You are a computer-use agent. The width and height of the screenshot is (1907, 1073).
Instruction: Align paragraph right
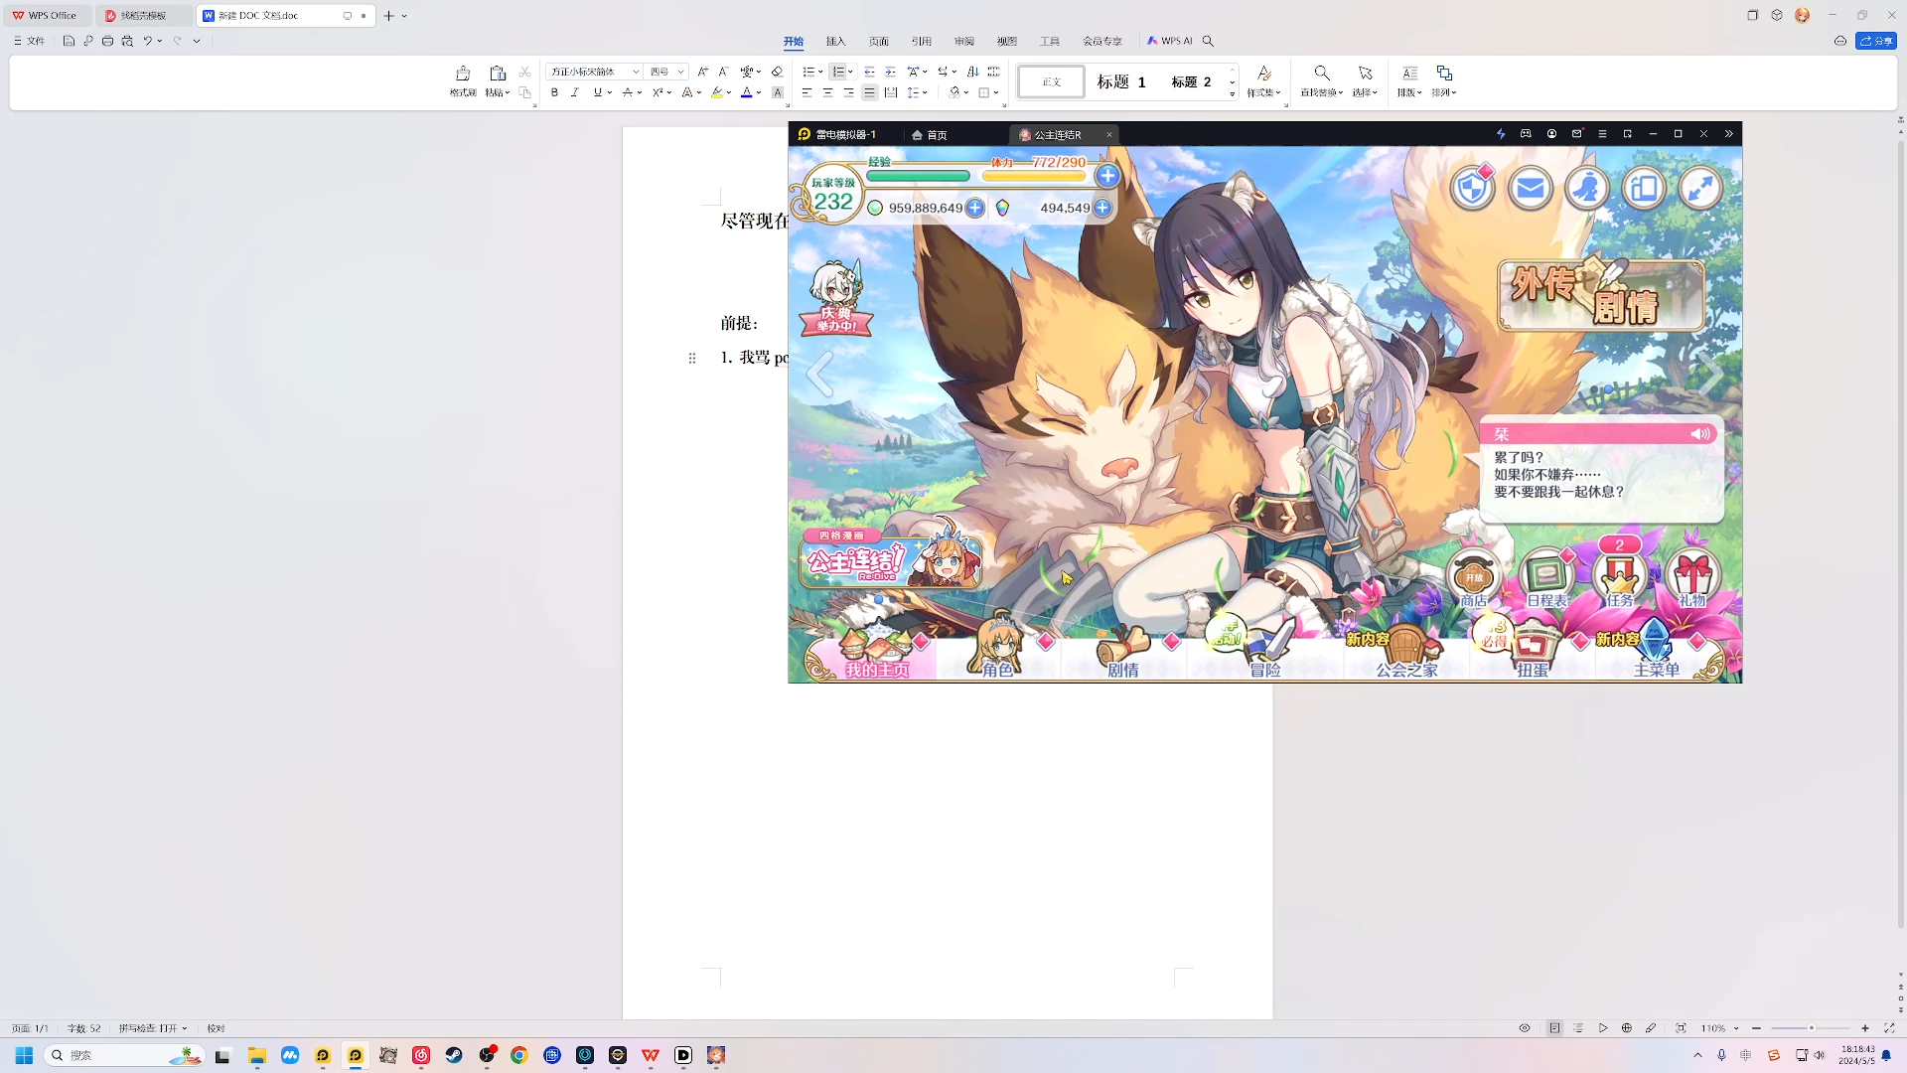(848, 92)
